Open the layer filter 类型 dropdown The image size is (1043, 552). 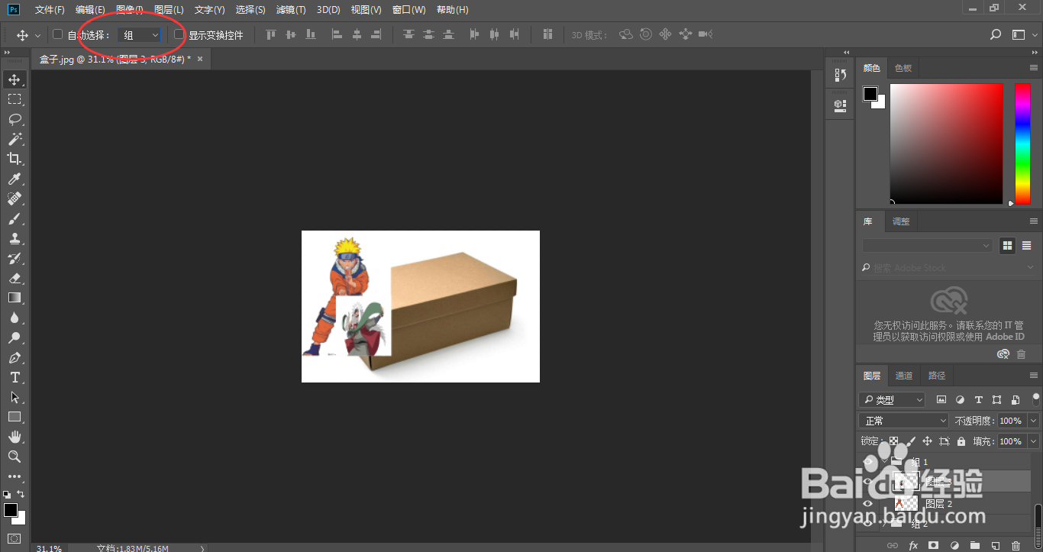pyautogui.click(x=892, y=399)
